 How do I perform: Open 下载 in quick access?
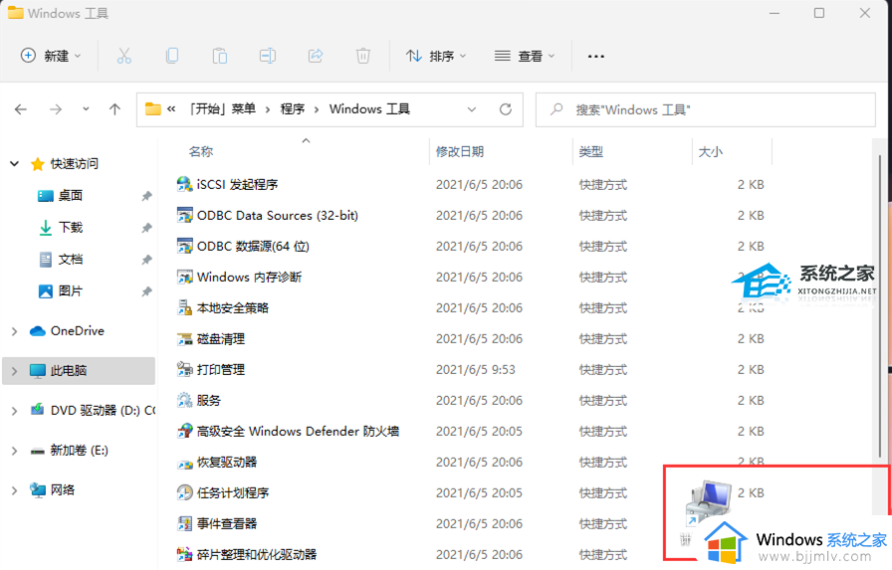click(x=71, y=228)
